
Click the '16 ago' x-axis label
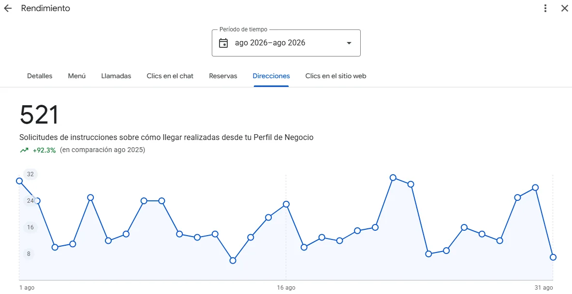pyautogui.click(x=286, y=288)
